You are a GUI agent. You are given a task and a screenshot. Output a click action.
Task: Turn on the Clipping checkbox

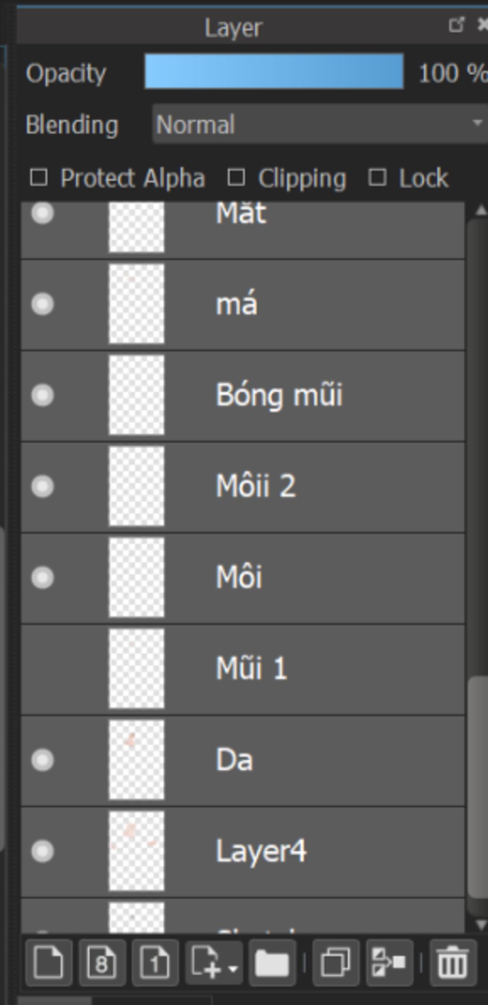click(x=236, y=178)
